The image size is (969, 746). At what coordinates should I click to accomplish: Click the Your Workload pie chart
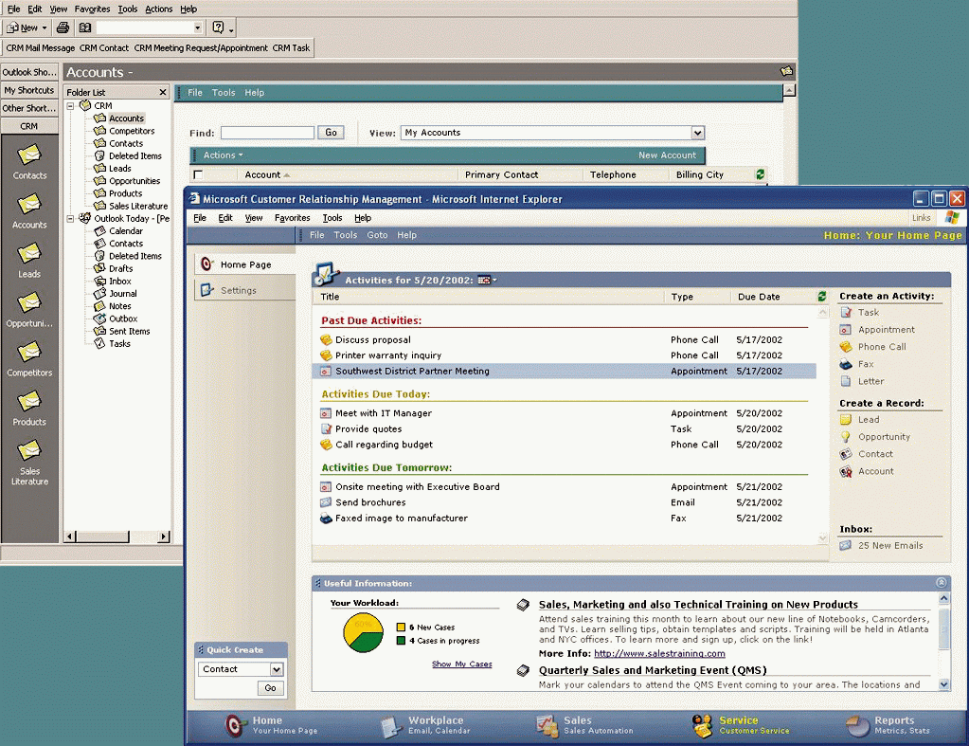[x=364, y=632]
